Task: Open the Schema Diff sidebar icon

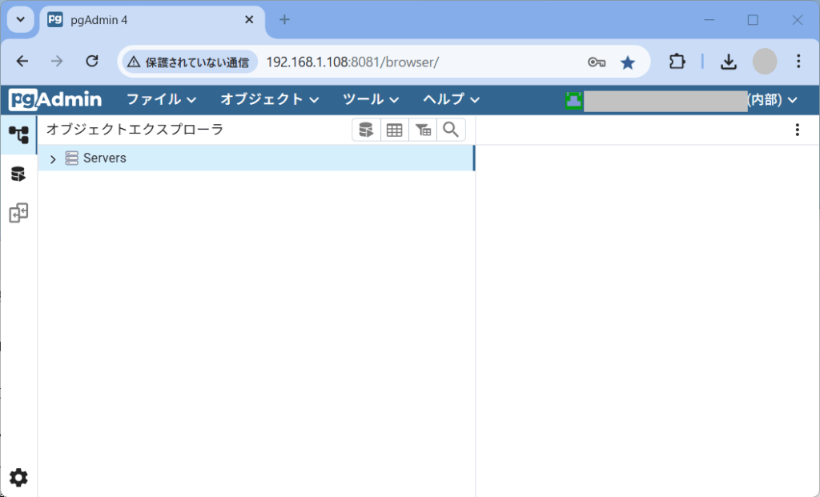Action: (x=18, y=213)
